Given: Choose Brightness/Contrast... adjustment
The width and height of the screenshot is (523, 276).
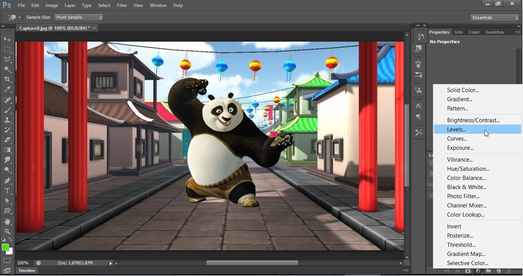Looking at the screenshot, I should pos(478,120).
